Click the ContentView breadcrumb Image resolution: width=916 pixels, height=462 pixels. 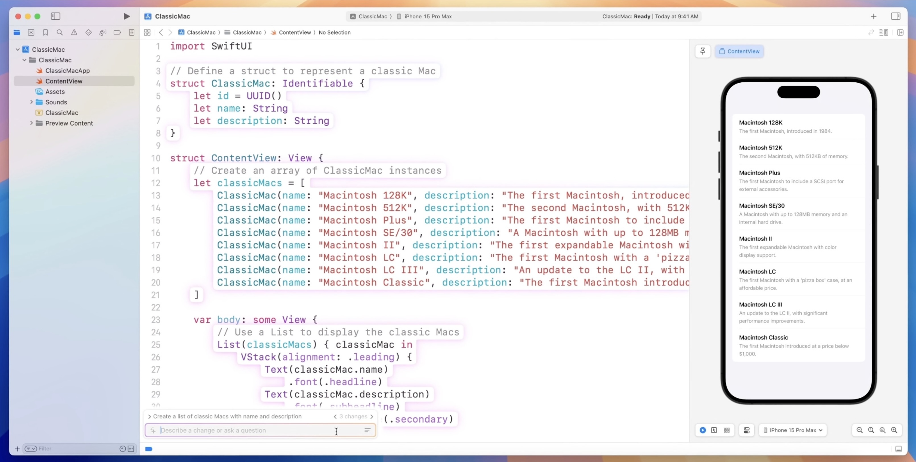(x=291, y=32)
